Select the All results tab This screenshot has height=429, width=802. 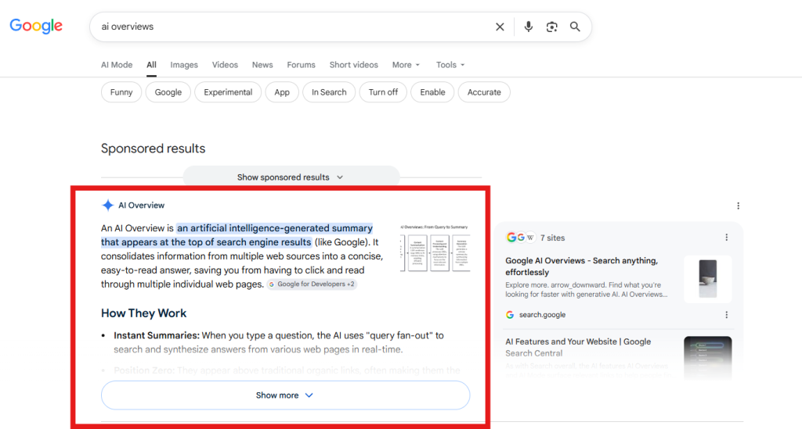151,65
